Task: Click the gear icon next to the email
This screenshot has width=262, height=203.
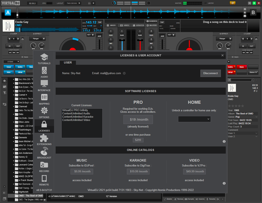Action: (124, 73)
